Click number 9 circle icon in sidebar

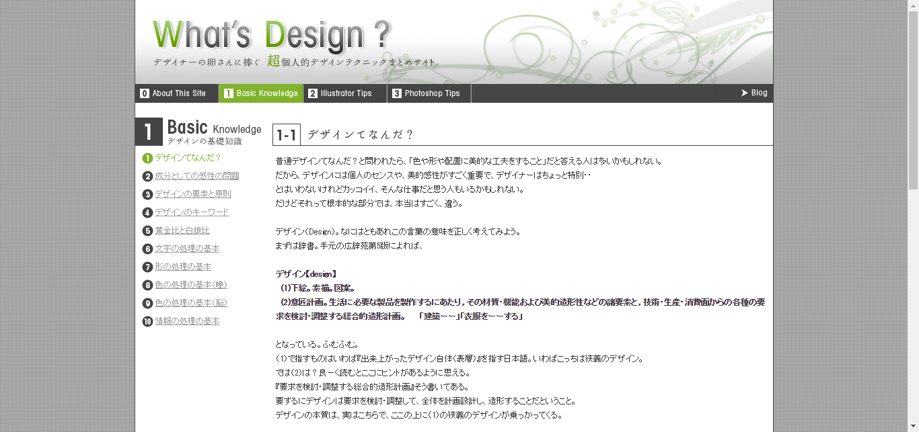147,303
